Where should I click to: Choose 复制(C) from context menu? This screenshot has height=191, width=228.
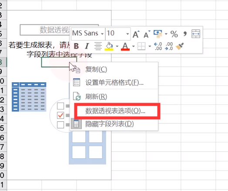coord(114,69)
